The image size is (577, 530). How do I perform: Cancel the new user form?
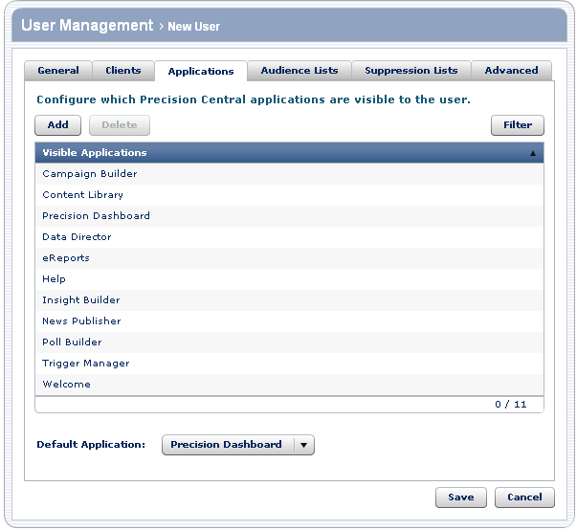tap(524, 497)
